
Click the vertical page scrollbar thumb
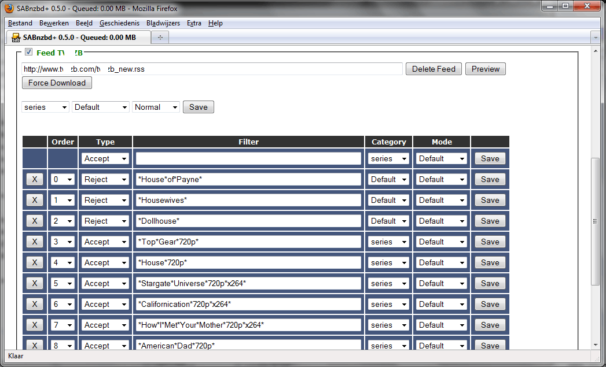(595, 221)
